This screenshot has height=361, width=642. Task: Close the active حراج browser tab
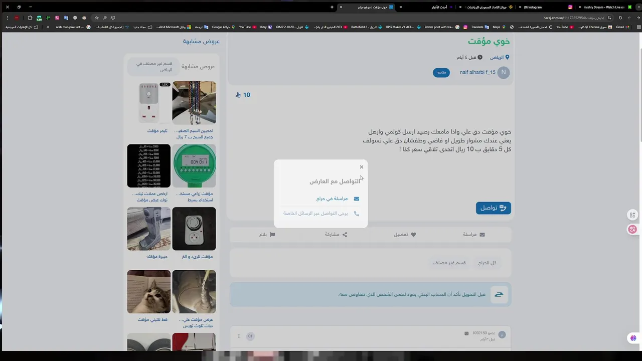[x=341, y=7]
